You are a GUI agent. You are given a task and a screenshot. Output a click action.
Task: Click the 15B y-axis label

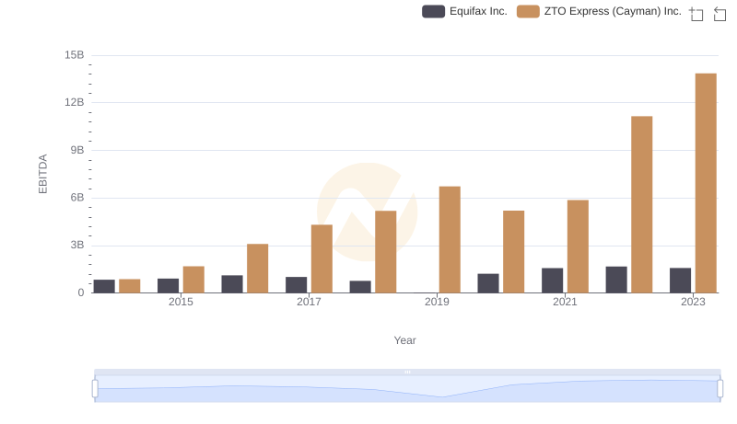[75, 55]
